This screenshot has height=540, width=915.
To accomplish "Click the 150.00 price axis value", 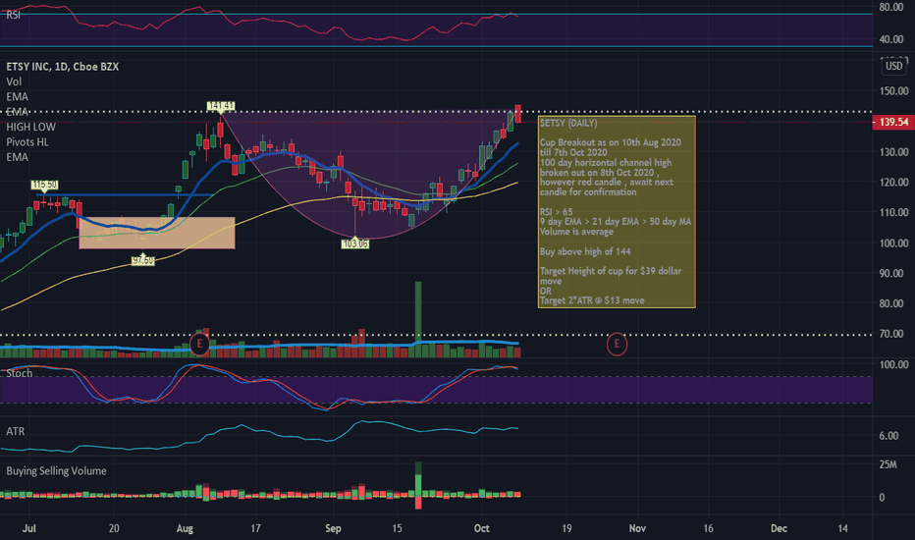I will pos(893,91).
